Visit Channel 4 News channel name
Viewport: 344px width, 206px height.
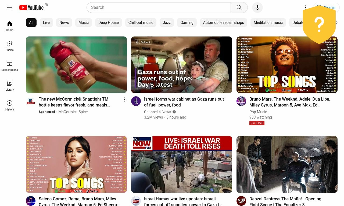(157, 112)
